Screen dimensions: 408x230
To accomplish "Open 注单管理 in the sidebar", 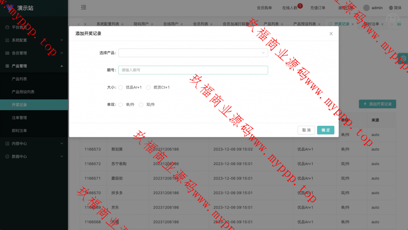I will click(20, 118).
